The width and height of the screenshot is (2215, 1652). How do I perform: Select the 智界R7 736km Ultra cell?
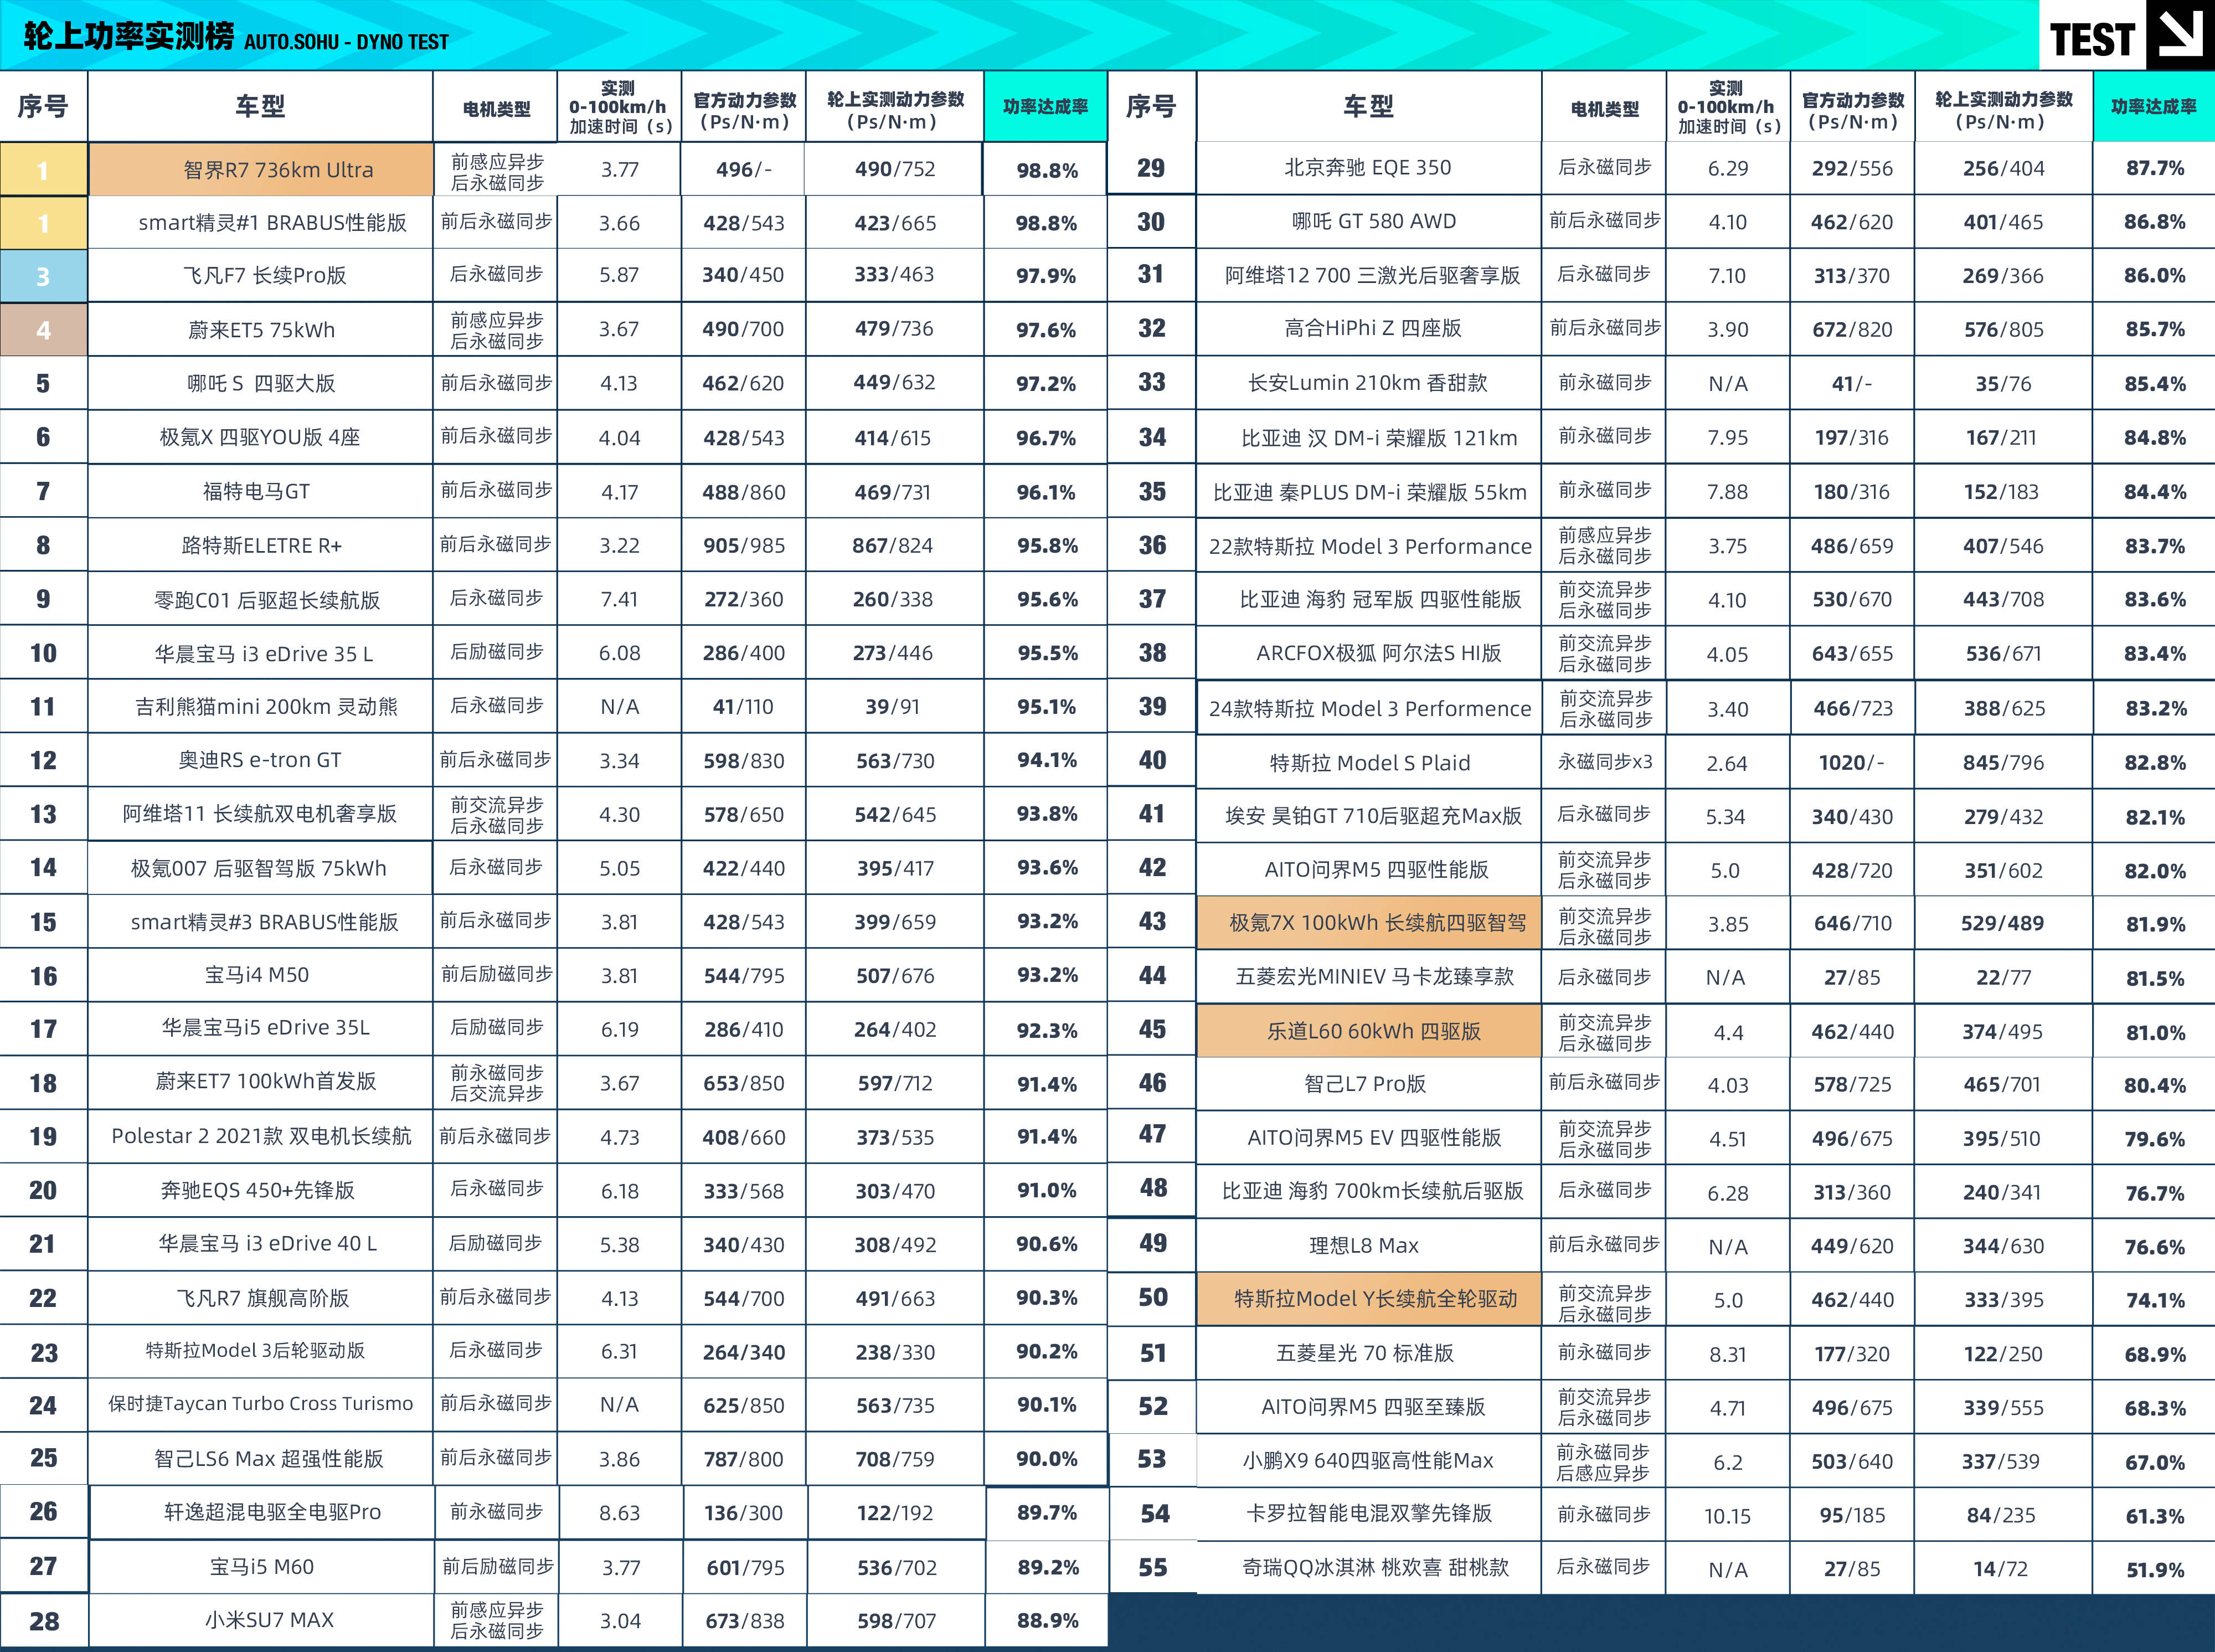point(261,169)
